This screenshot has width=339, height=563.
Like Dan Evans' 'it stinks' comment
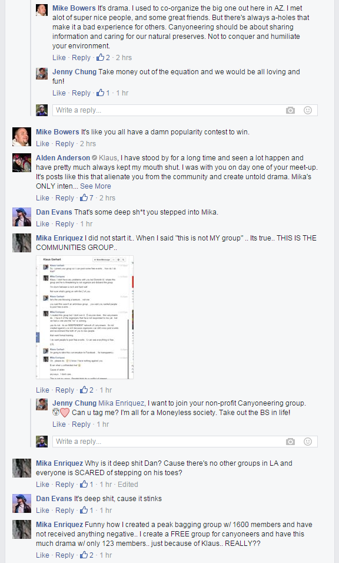(42, 510)
